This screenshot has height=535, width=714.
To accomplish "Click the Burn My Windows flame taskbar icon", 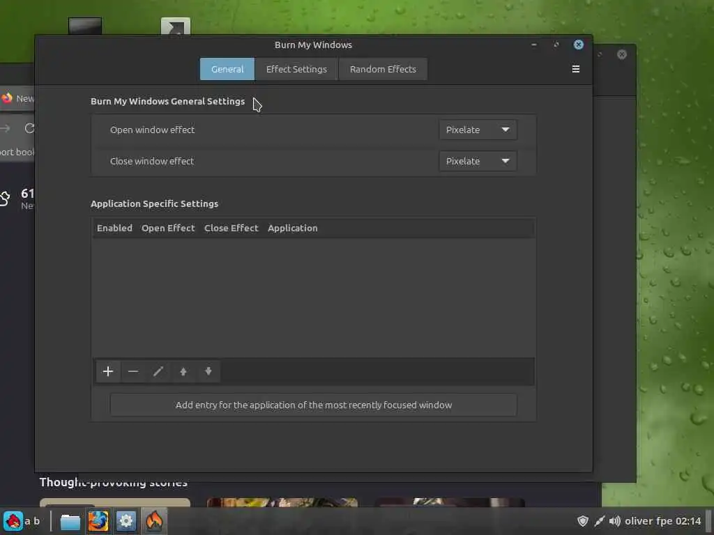I will coord(154,521).
